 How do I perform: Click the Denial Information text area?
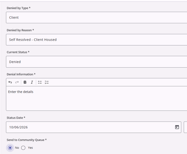[97, 98]
